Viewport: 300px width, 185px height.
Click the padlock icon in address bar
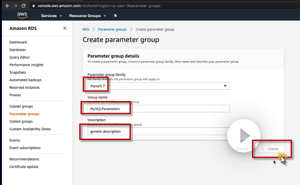(x=33, y=6)
